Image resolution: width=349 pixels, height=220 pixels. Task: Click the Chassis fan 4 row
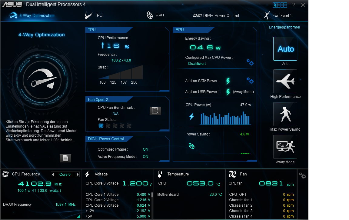tap(261, 216)
